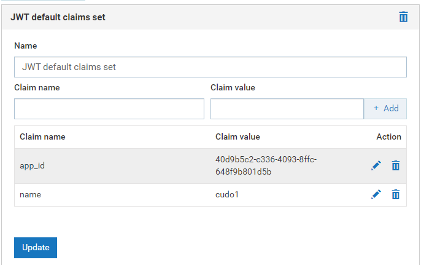Viewport: 424px width, 265px height.
Task: Select the name claim cell
Action: 30,194
